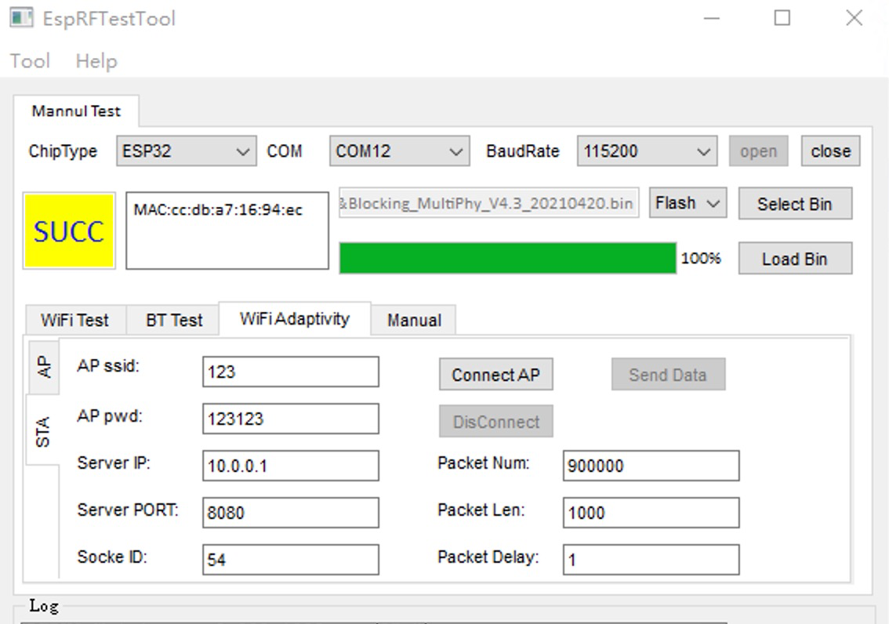Expand the Flash target dropdown

(688, 203)
